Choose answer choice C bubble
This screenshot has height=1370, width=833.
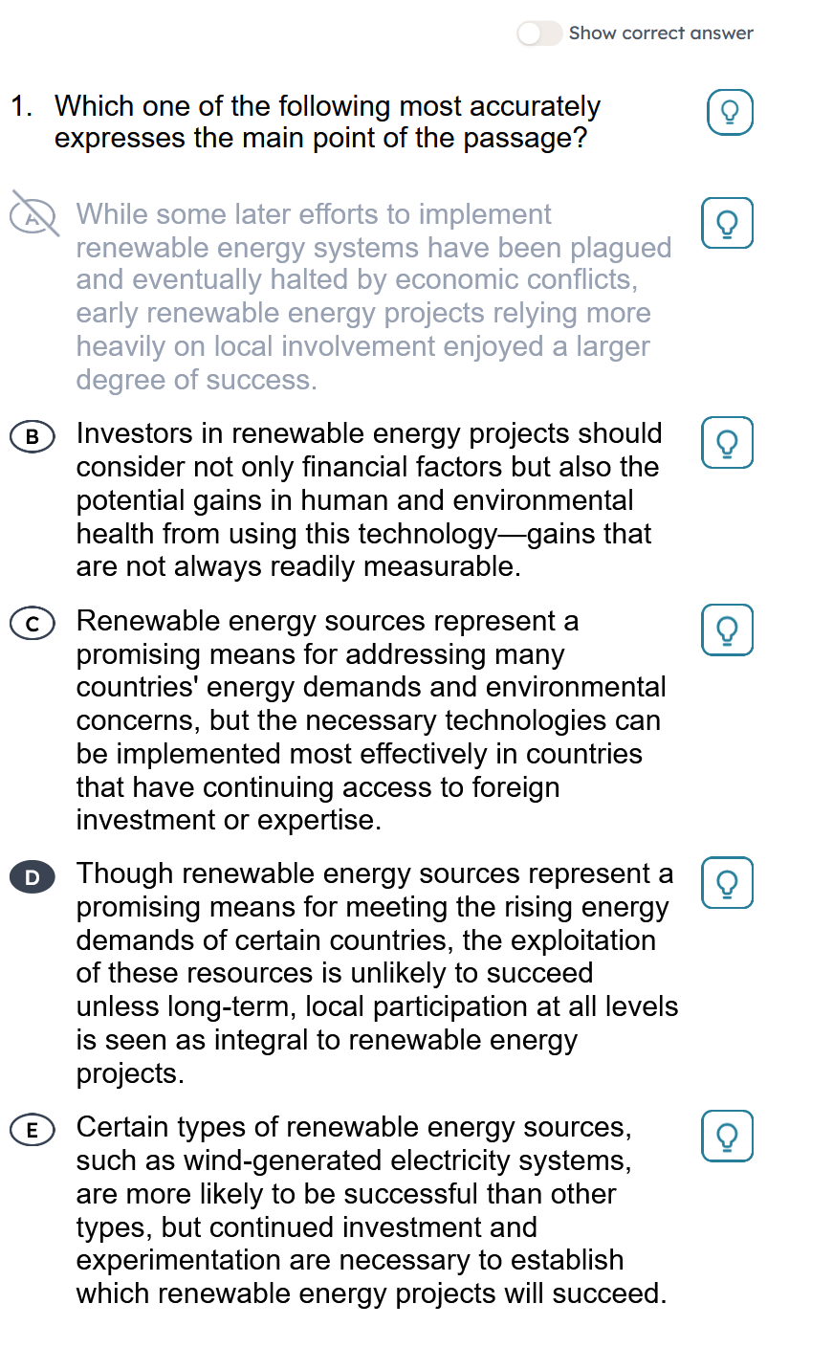click(33, 625)
